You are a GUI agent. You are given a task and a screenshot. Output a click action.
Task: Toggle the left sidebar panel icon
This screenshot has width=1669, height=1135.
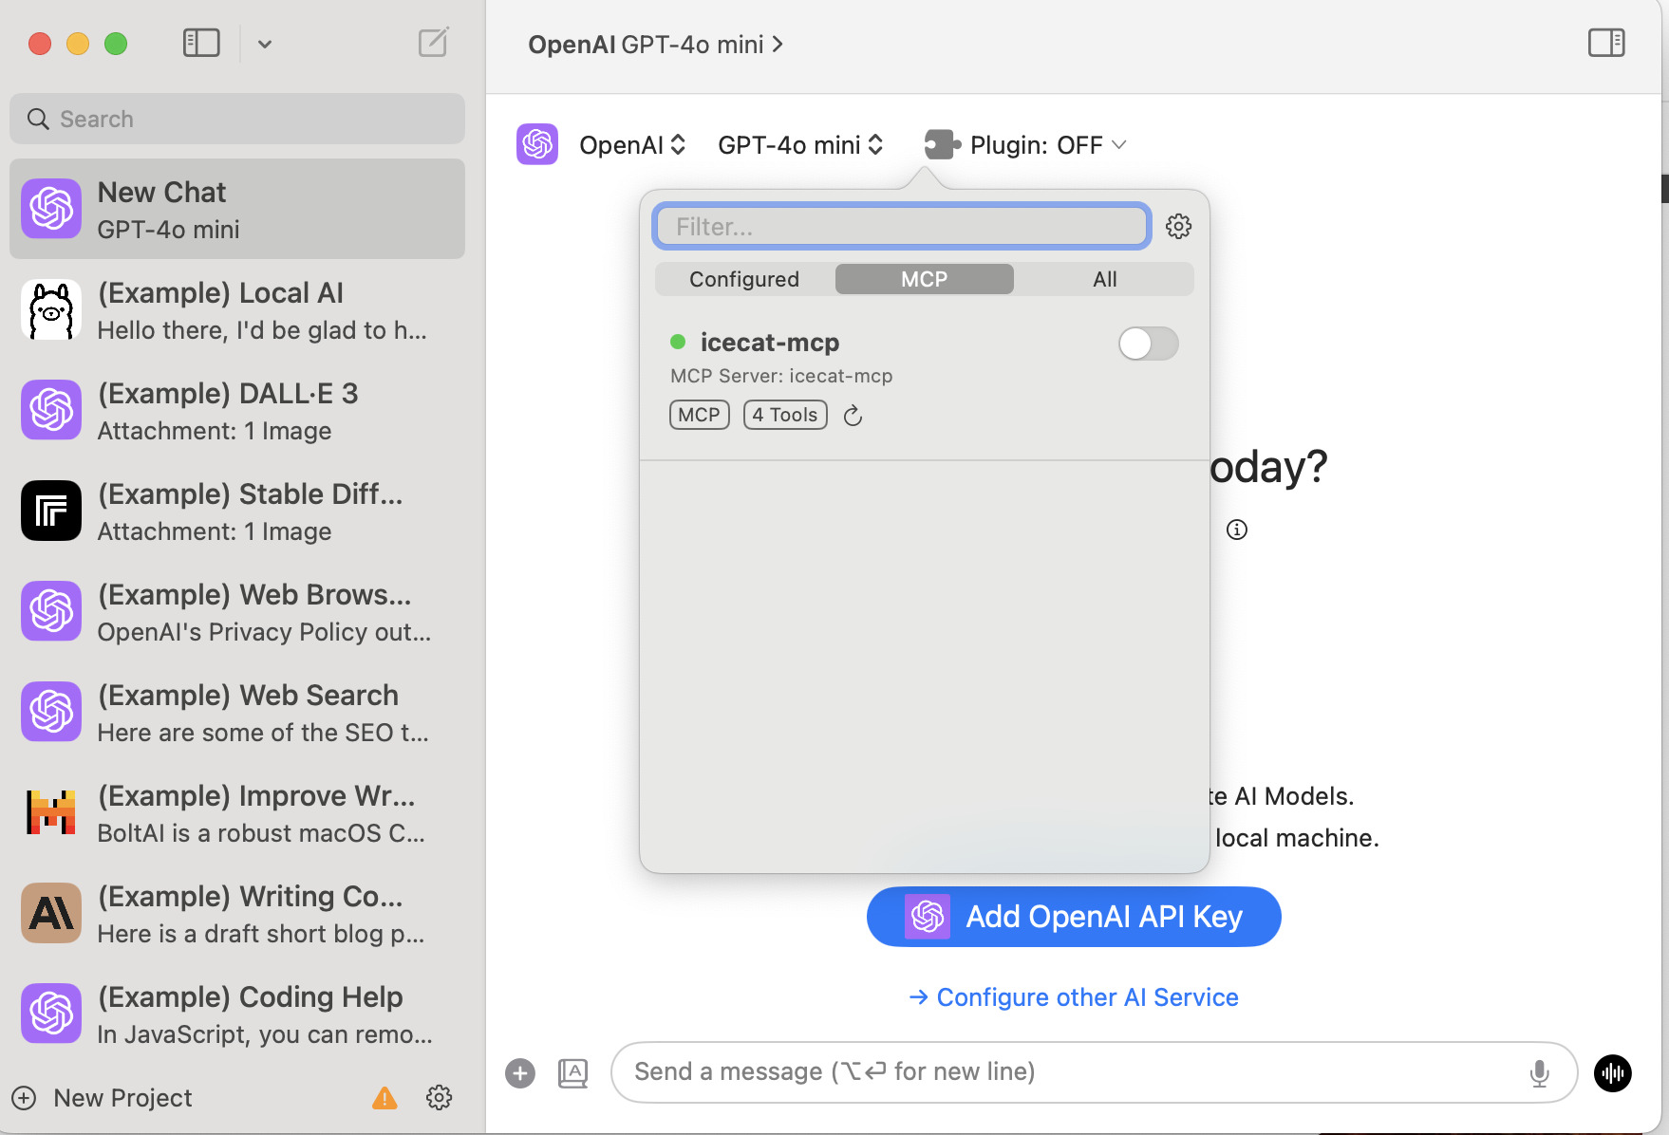[x=201, y=43]
